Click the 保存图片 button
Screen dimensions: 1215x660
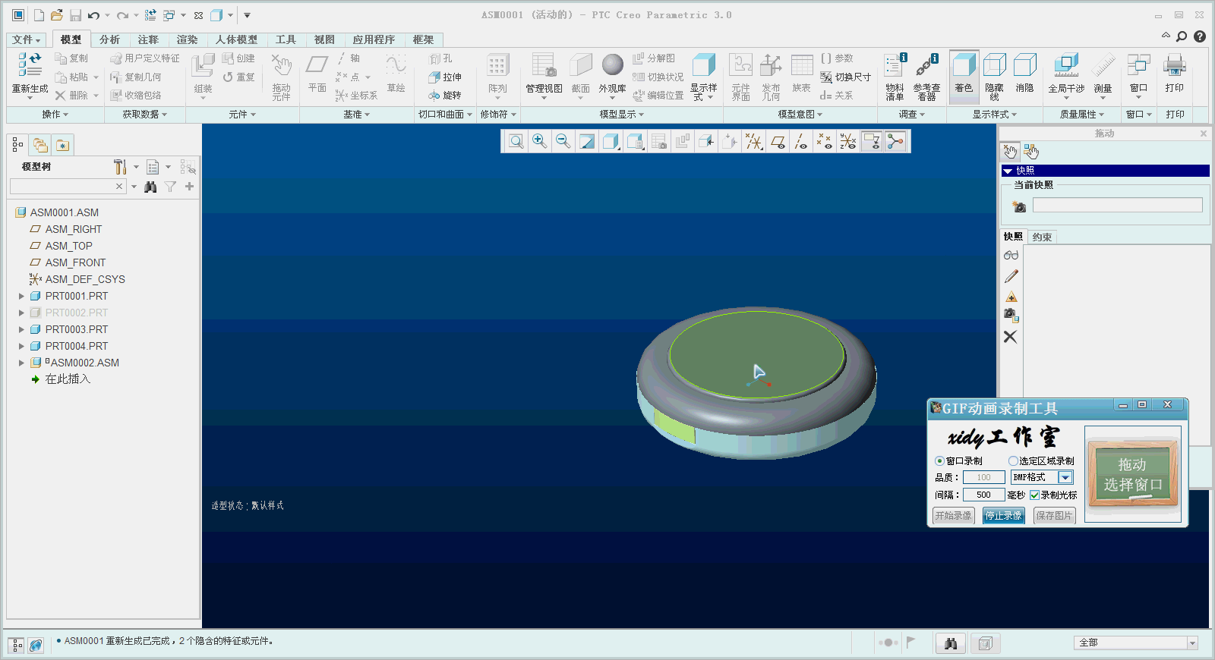click(x=1054, y=516)
